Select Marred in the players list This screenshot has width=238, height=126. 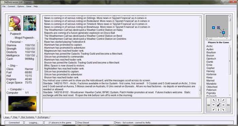[210, 81]
